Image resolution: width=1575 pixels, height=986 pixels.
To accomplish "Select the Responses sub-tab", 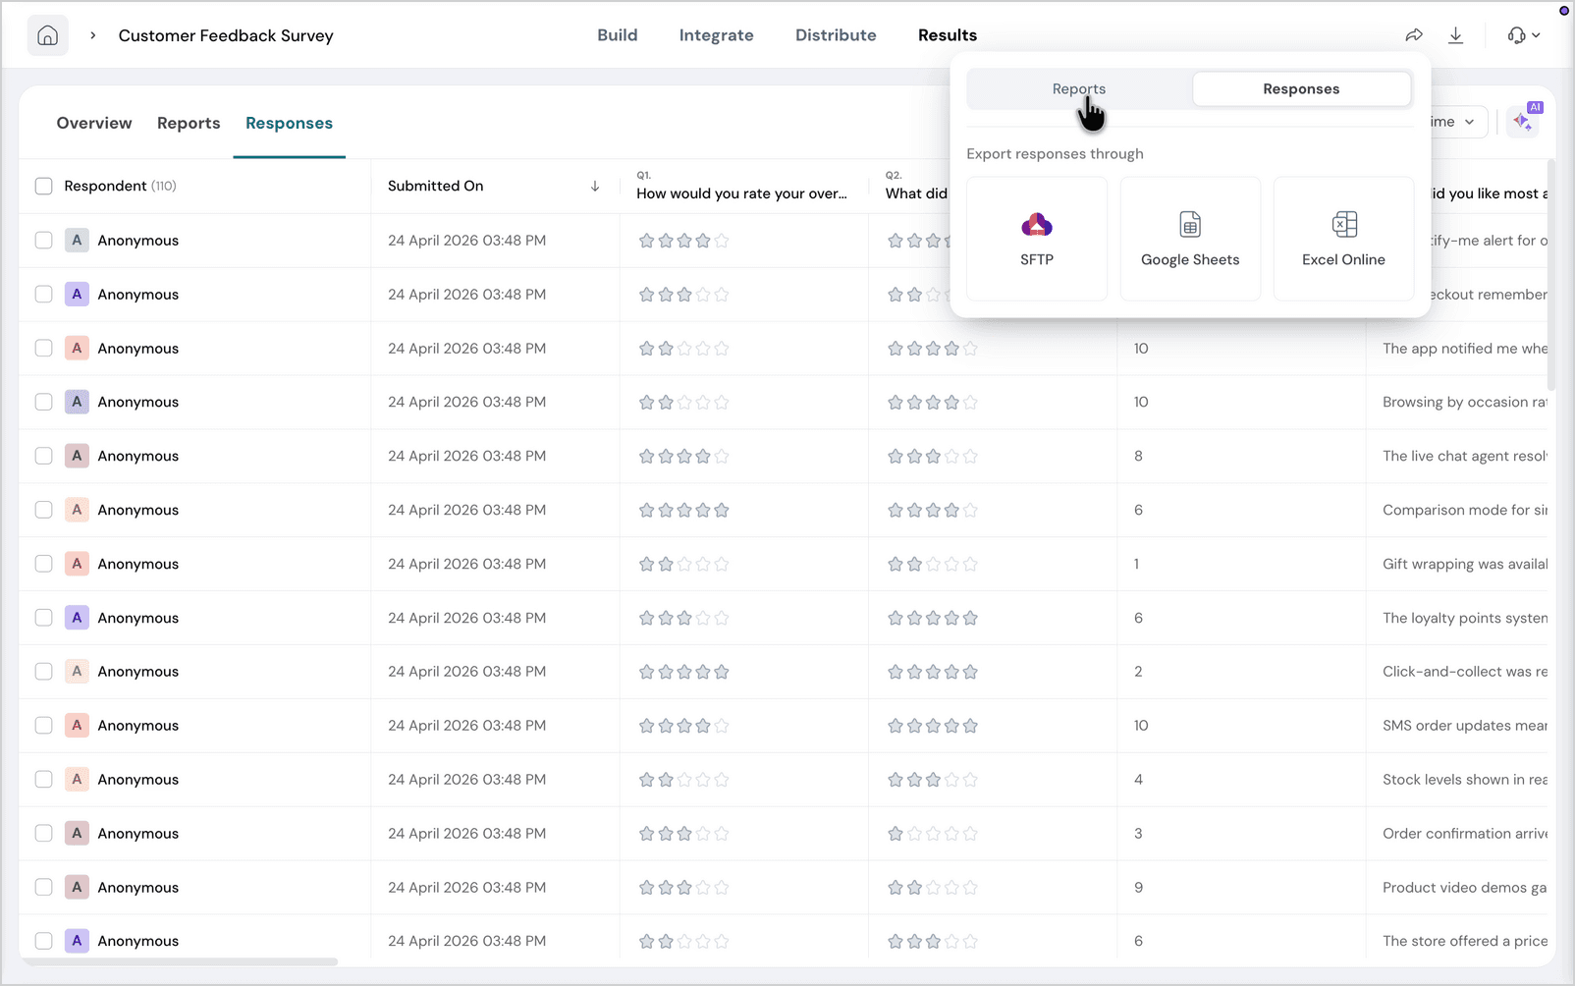I will tap(289, 123).
